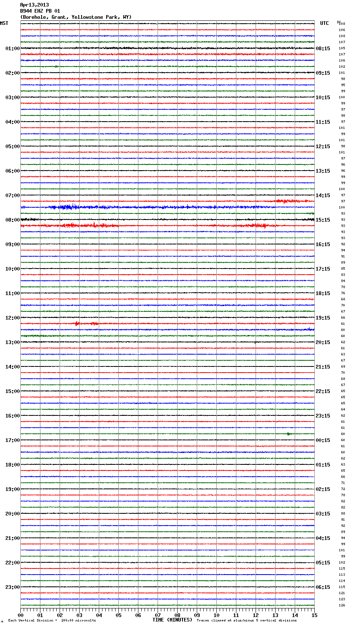347x626 pixels.
Task: Click the 08:15 UTC time label
Action: click(323, 49)
